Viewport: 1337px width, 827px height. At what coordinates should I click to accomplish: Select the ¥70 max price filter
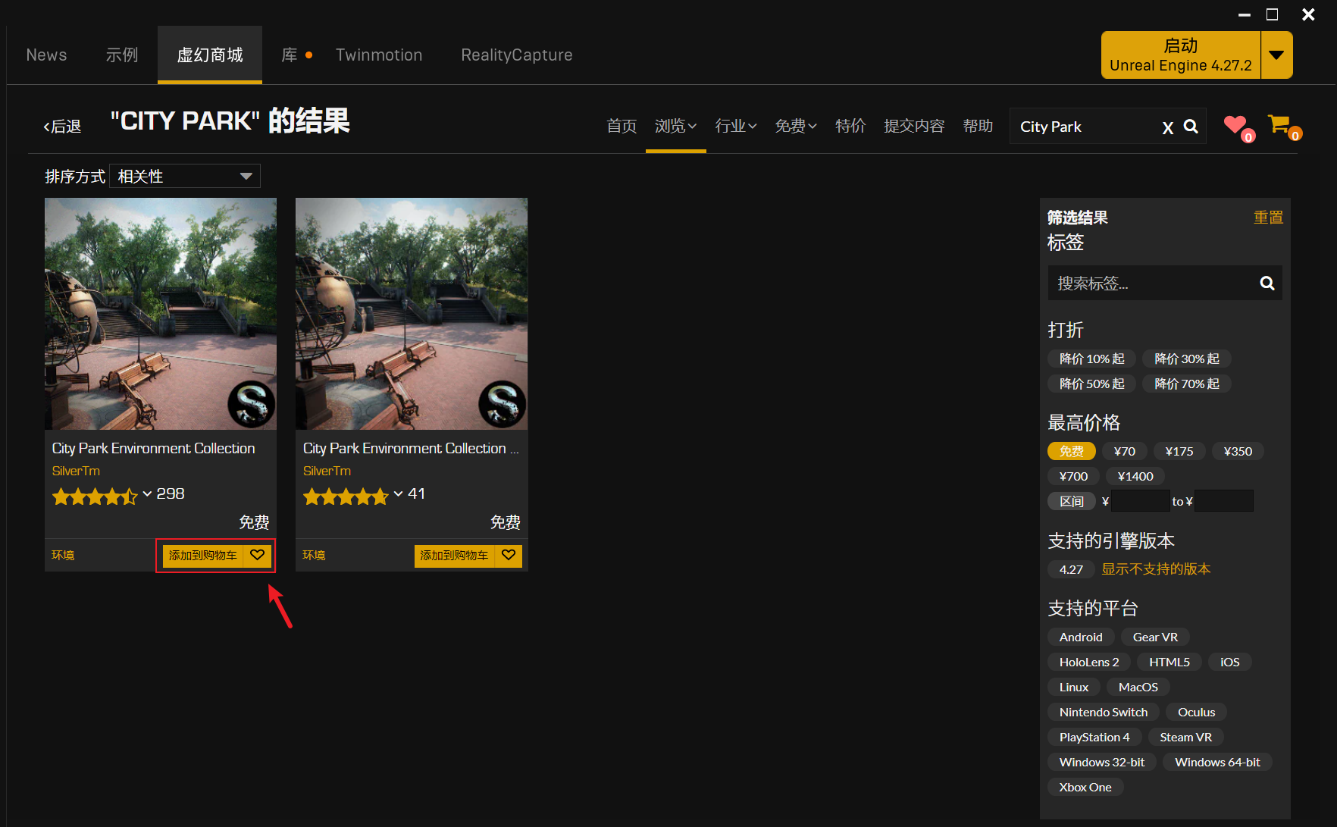1125,451
